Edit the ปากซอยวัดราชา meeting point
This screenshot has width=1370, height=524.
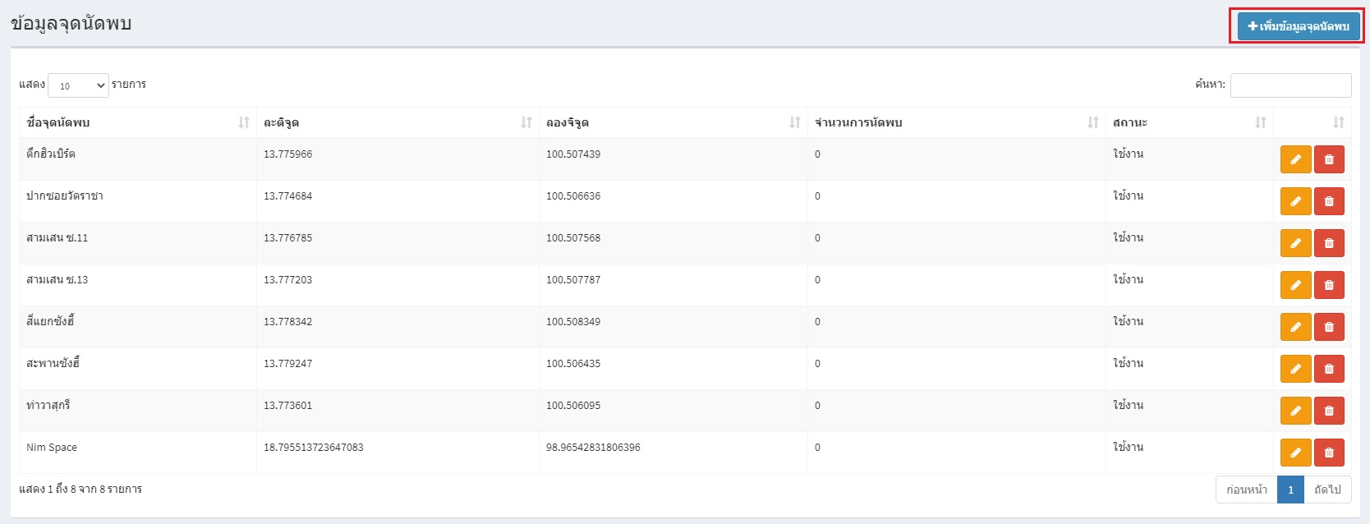point(1295,201)
